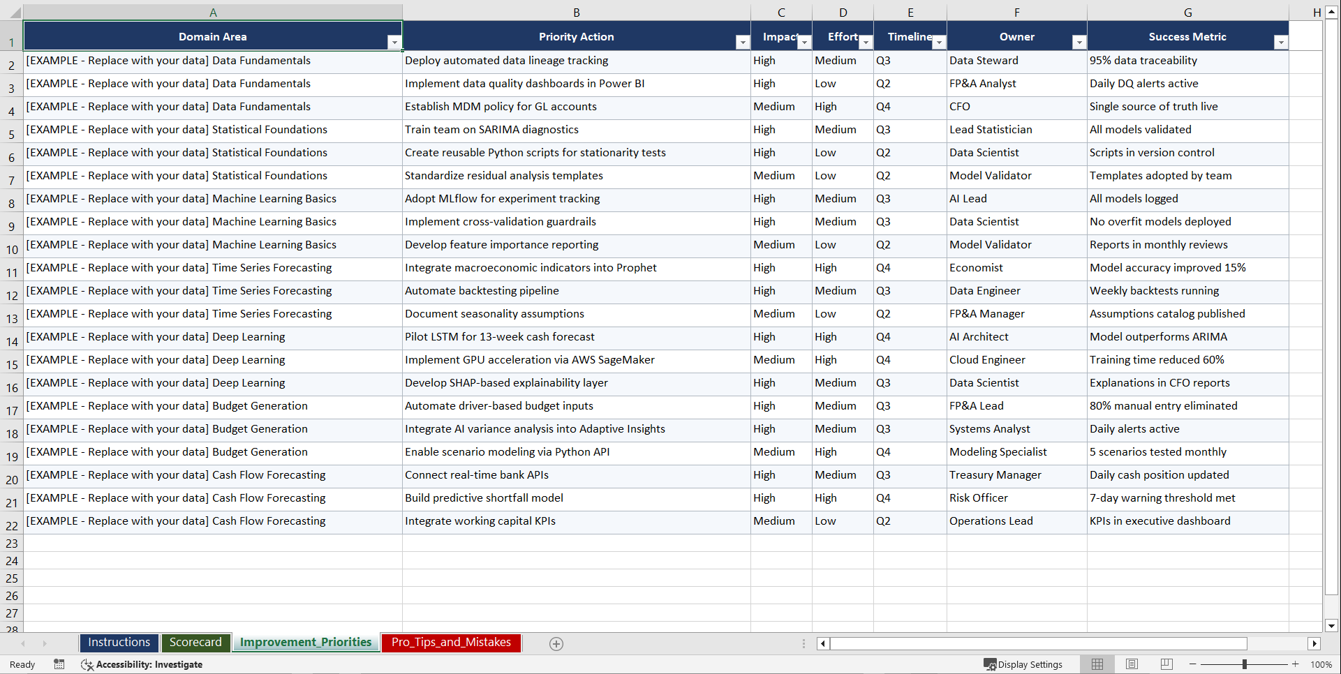Viewport: 1341px width, 674px height.
Task: Open the Accessibility checker icon
Action: click(87, 664)
